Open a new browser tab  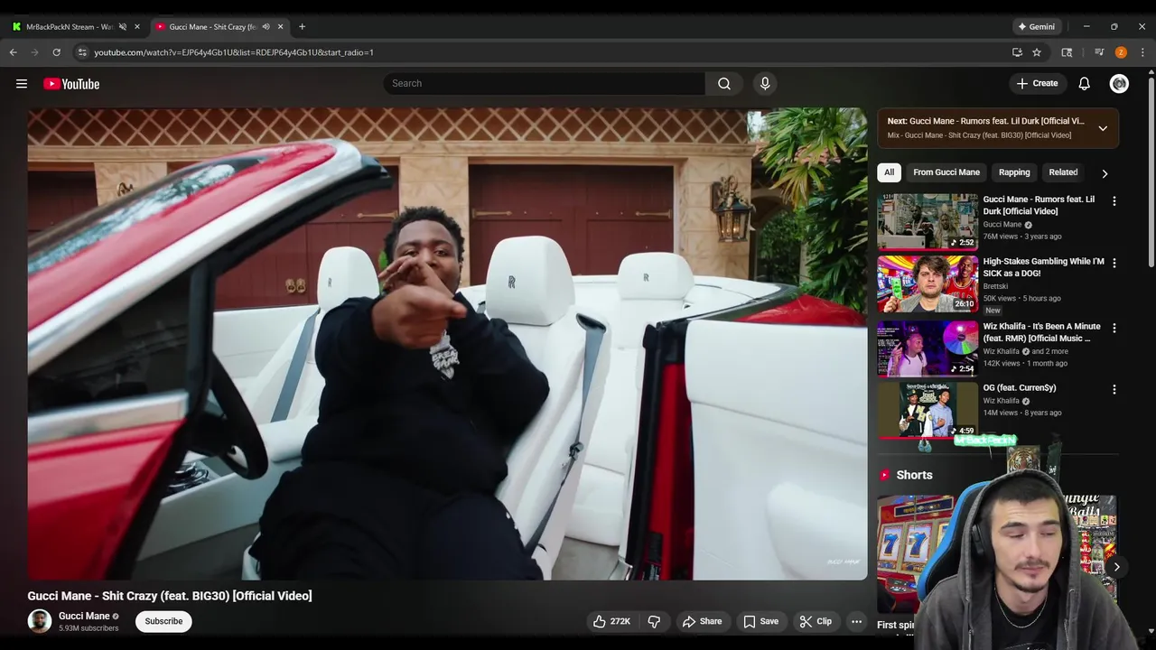click(x=302, y=26)
